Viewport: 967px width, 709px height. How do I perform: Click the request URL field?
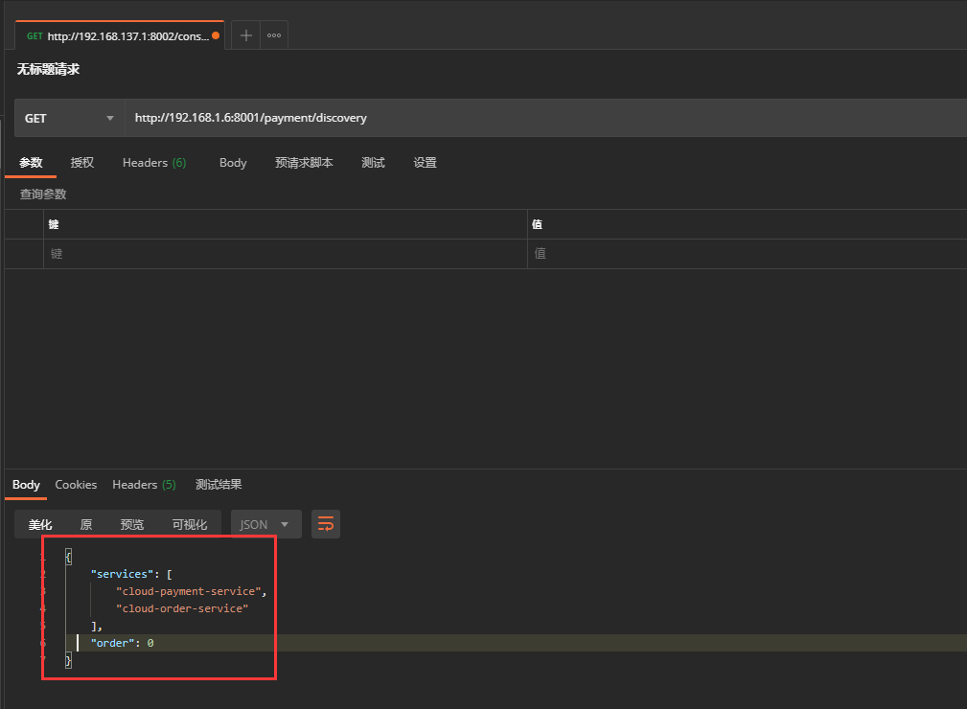(545, 118)
